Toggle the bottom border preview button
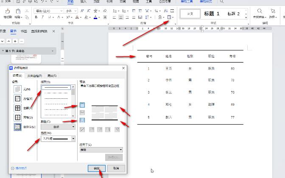This screenshot has height=178, width=285. tap(83, 120)
